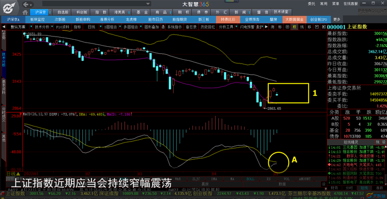Select the 移 move tool
The width and height of the screenshot is (387, 199).
(310, 27)
